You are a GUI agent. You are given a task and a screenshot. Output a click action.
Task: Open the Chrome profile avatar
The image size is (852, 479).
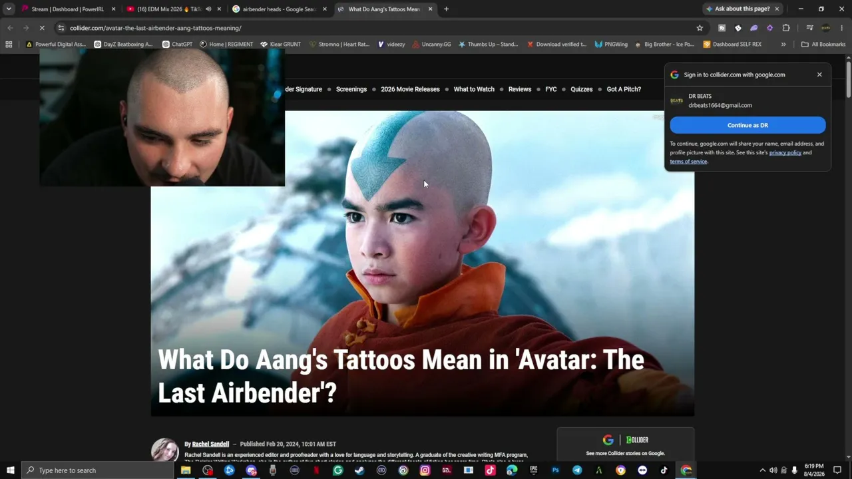(x=826, y=28)
